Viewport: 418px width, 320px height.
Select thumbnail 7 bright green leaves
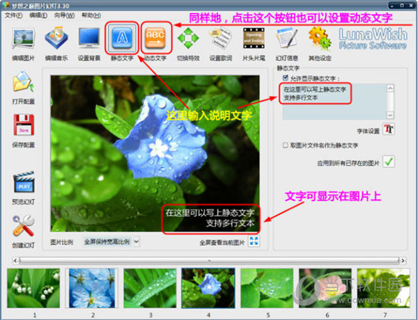point(383,288)
